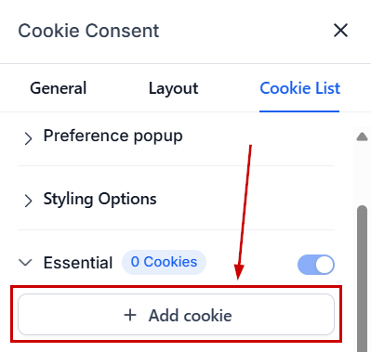
Task: Switch to the General tab
Action: (58, 88)
